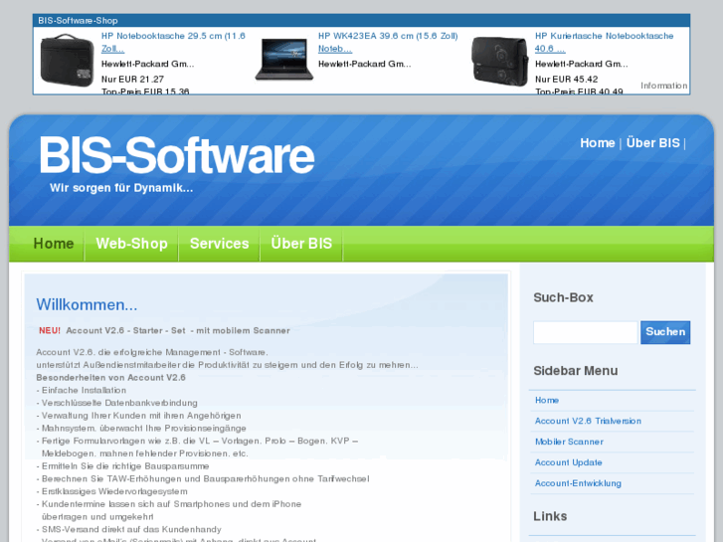Screen dimensions: 723x542
Task: Focus the Such-Box search input field
Action: [585, 332]
